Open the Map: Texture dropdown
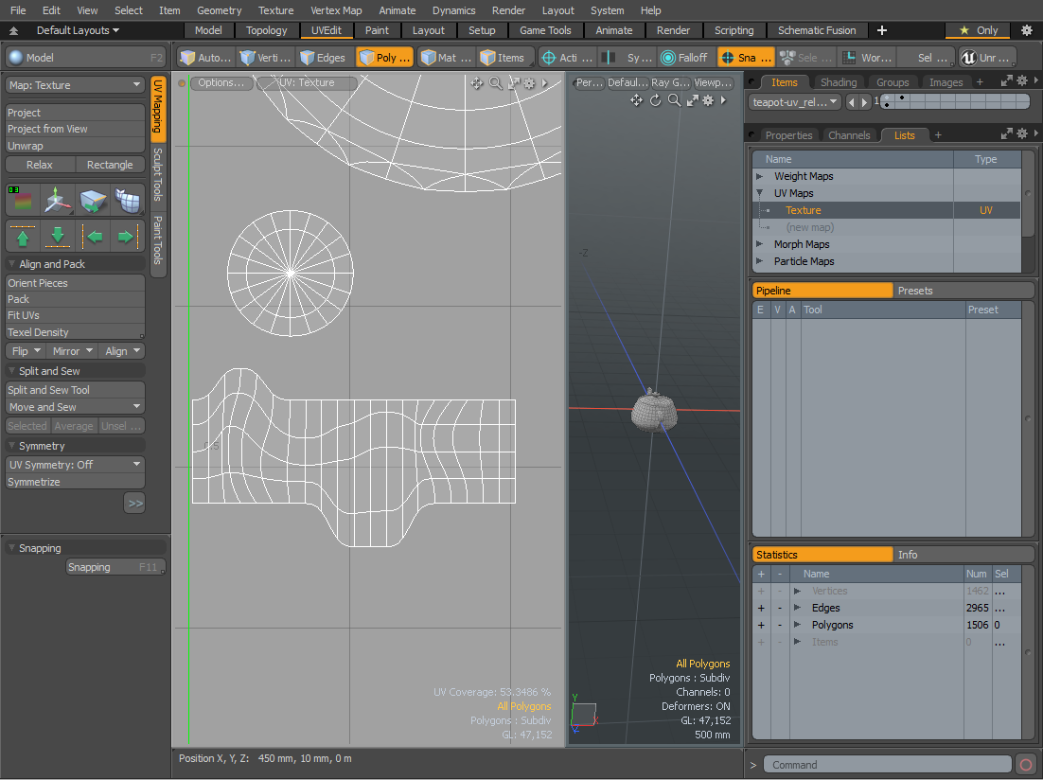The width and height of the screenshot is (1043, 780). [x=75, y=85]
